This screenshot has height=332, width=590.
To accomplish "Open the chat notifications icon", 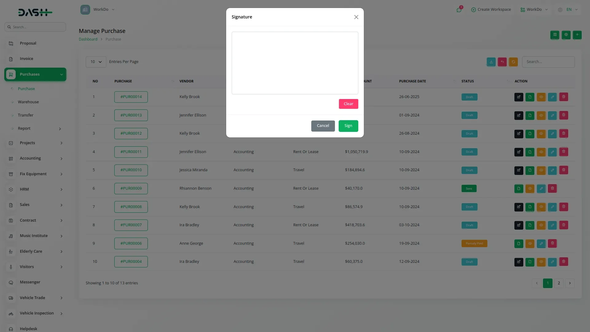I will click(459, 10).
